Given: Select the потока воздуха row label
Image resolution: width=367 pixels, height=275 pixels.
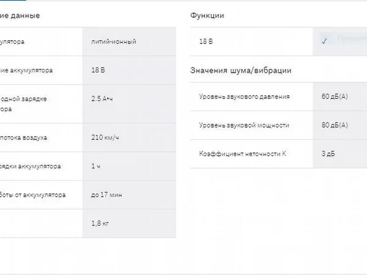Looking at the screenshot, I should pos(23,137).
